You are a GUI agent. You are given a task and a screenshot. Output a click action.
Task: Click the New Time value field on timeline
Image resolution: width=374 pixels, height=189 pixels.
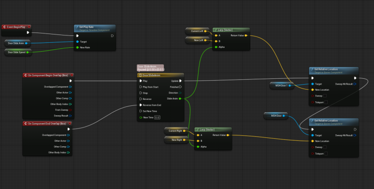157,117
